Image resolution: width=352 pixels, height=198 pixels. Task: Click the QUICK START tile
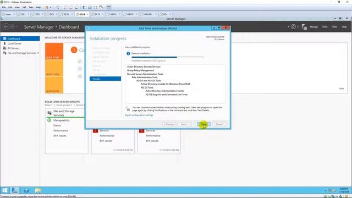click(54, 51)
